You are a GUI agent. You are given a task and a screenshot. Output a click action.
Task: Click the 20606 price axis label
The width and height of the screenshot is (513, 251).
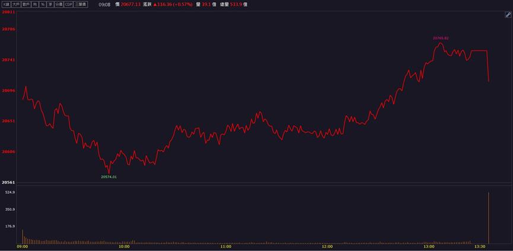tap(8, 152)
